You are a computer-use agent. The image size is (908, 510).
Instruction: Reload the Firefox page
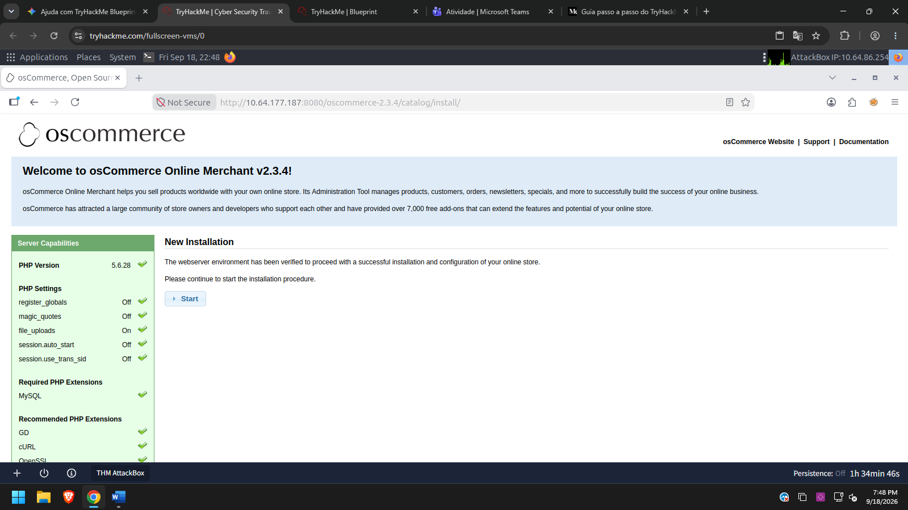75,102
